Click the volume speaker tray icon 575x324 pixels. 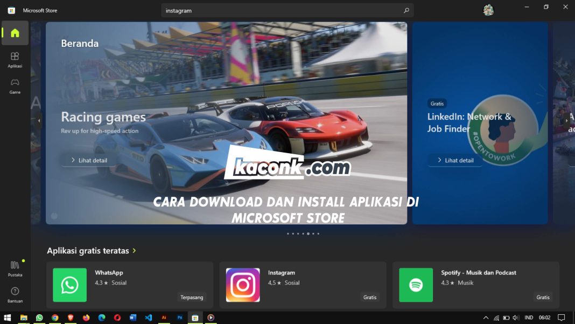click(516, 318)
